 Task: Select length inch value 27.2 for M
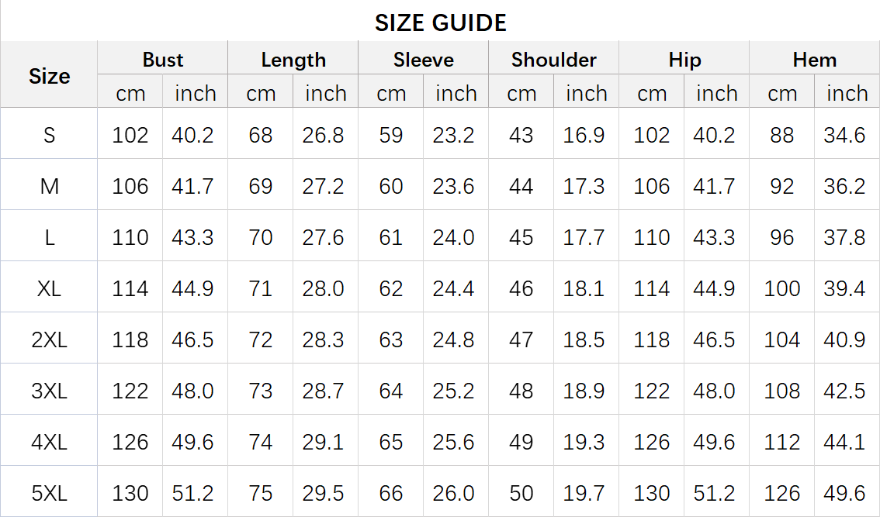coord(324,186)
